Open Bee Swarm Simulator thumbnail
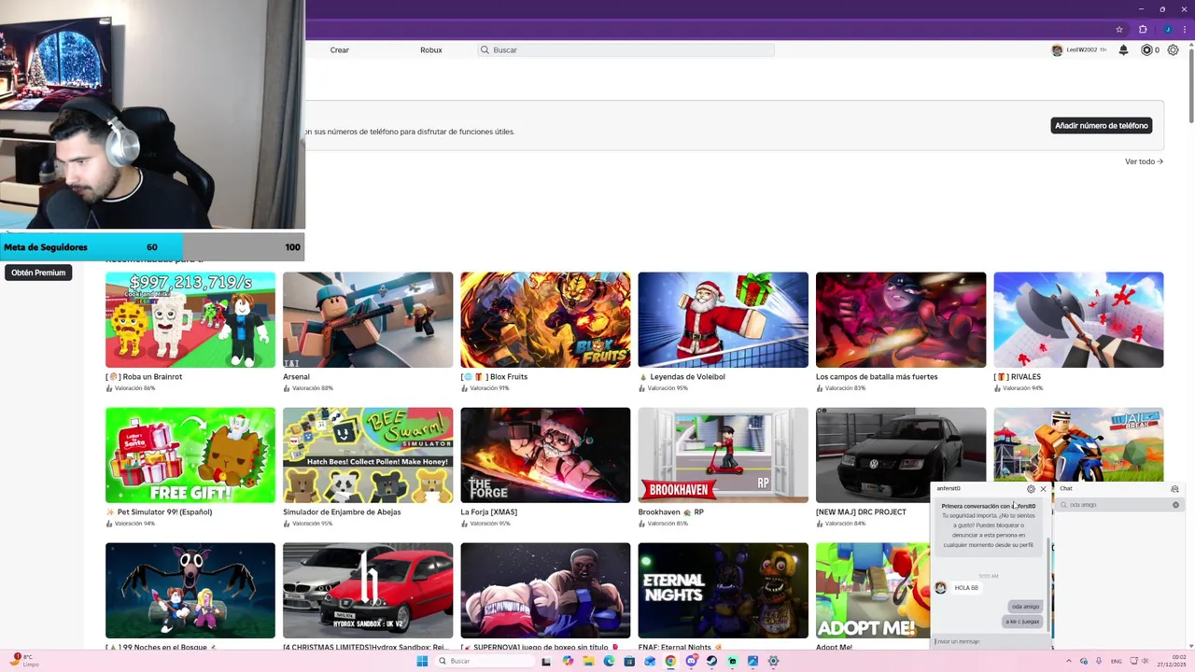Viewport: 1195px width, 672px height. tap(368, 455)
